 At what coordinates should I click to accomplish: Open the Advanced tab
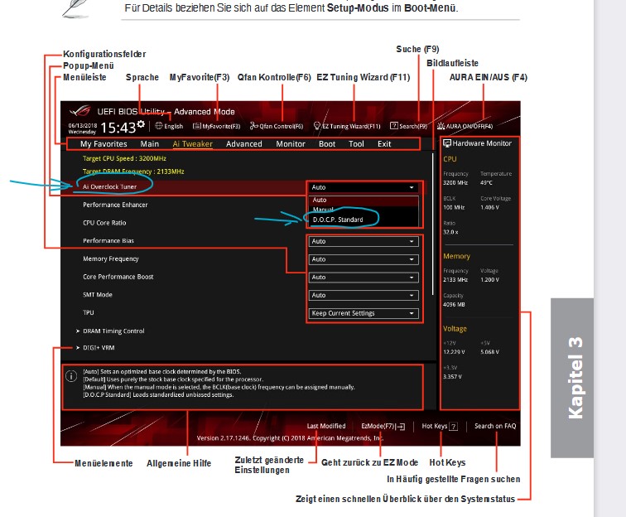(x=244, y=144)
